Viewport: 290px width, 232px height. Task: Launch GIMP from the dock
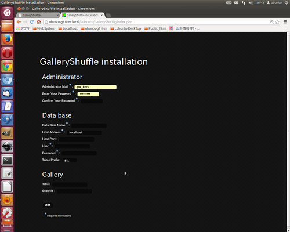click(x=8, y=133)
